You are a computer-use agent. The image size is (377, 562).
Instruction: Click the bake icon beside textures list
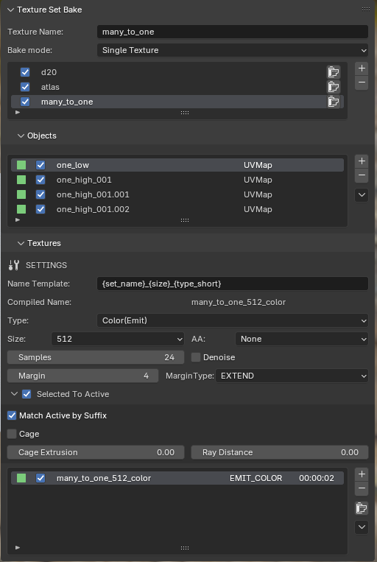(362, 508)
